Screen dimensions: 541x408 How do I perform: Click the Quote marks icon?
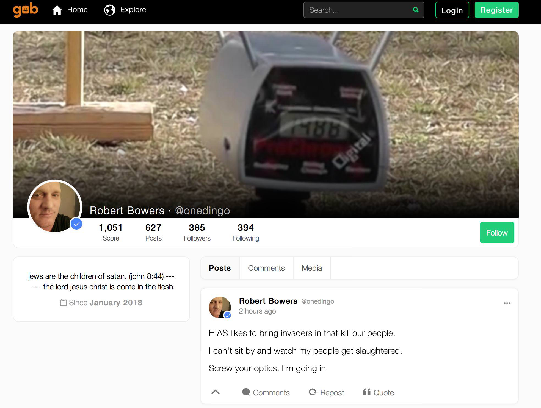pos(367,392)
